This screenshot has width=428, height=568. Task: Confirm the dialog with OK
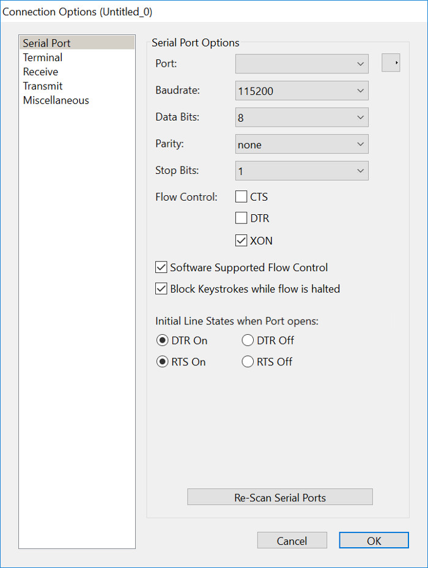(374, 540)
